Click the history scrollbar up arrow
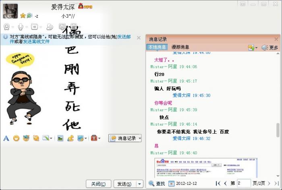The image size is (282, 190). pos(278,54)
